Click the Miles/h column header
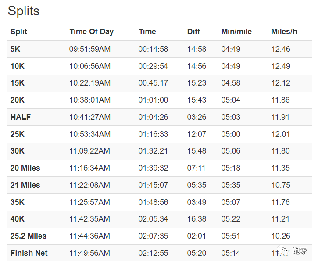 284,32
